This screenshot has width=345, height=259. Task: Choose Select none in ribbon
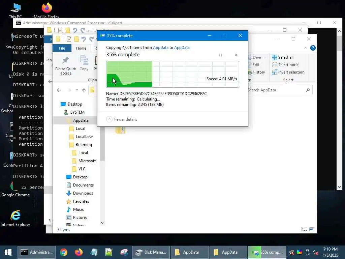[x=285, y=65]
